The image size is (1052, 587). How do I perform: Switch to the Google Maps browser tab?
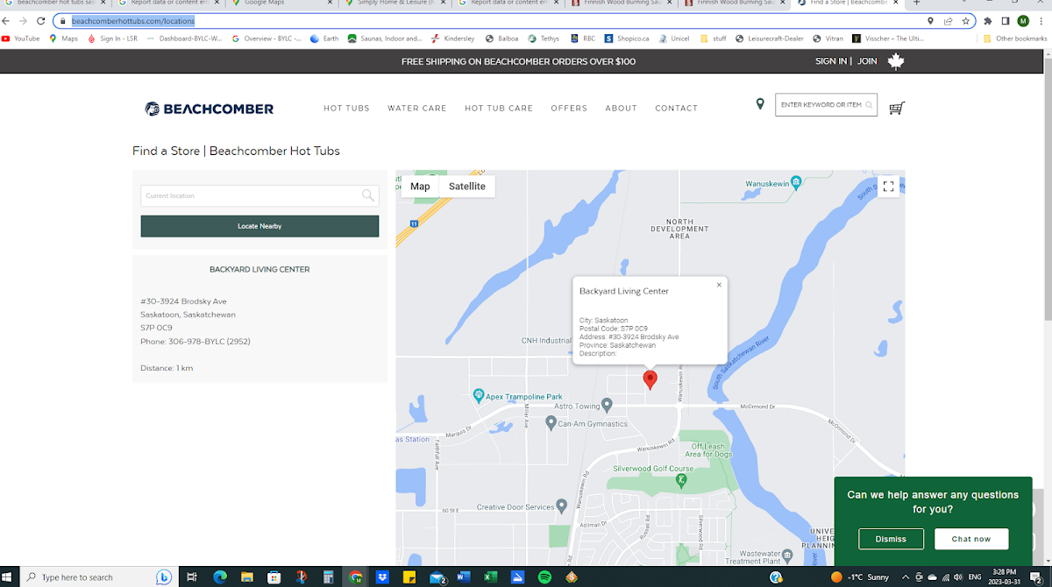coord(281,4)
